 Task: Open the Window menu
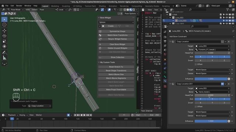click(28, 6)
